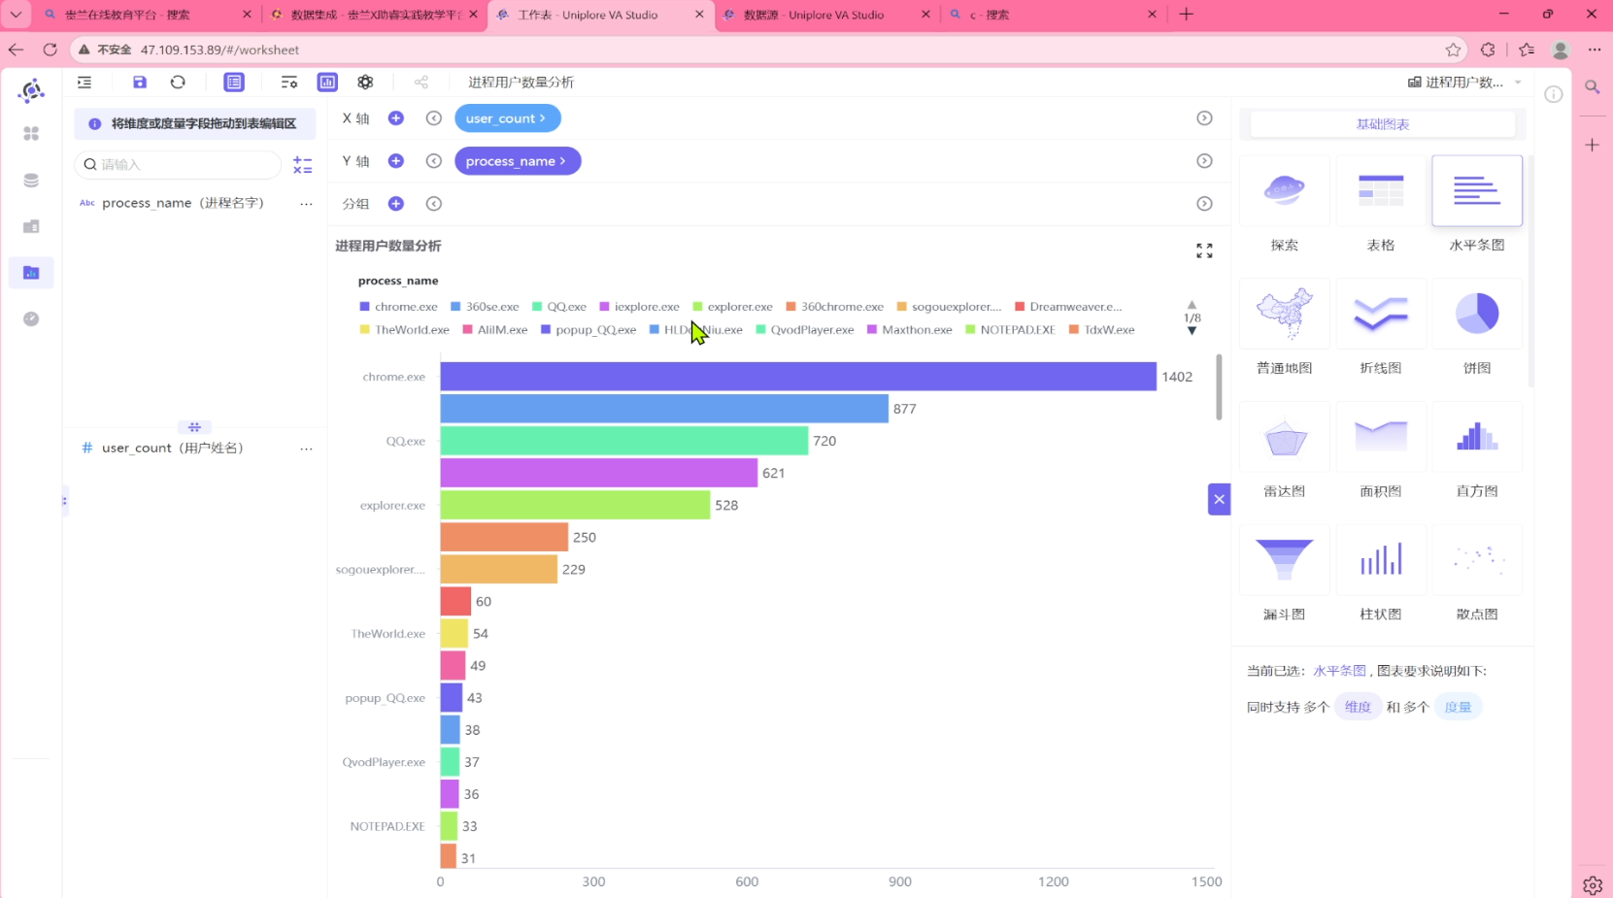Image resolution: width=1613 pixels, height=898 pixels.
Task: Open the data table view icon
Action: [234, 83]
